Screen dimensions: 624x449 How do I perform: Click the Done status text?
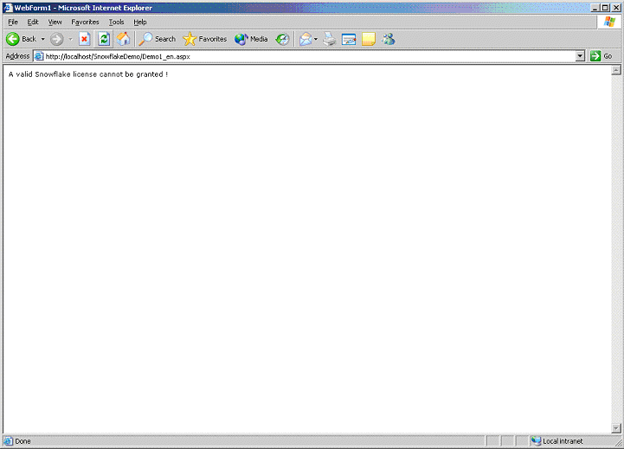[x=23, y=441]
